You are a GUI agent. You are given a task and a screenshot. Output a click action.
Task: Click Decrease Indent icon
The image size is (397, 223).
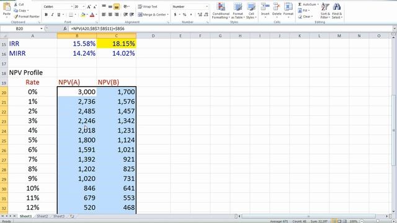pos(125,15)
